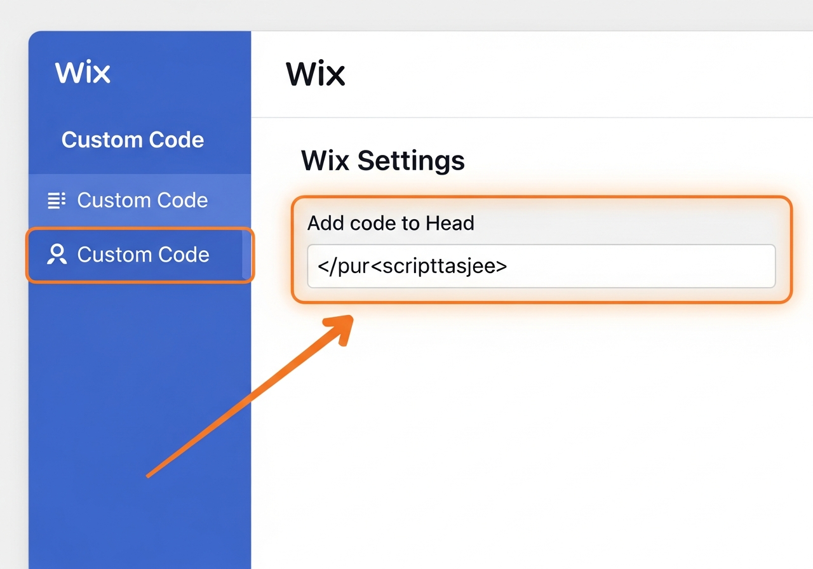Select the script text in the input box
This screenshot has width=813, height=569.
pyautogui.click(x=411, y=266)
